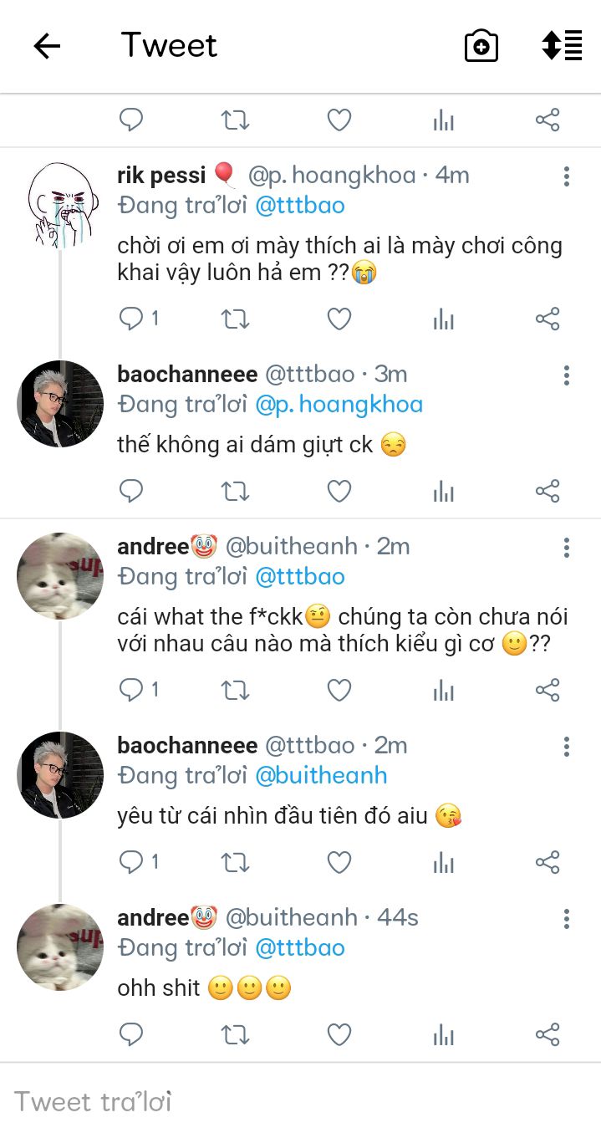This screenshot has height=1138, width=601.
Task: Share the top tweet in the thread
Action: (x=548, y=120)
